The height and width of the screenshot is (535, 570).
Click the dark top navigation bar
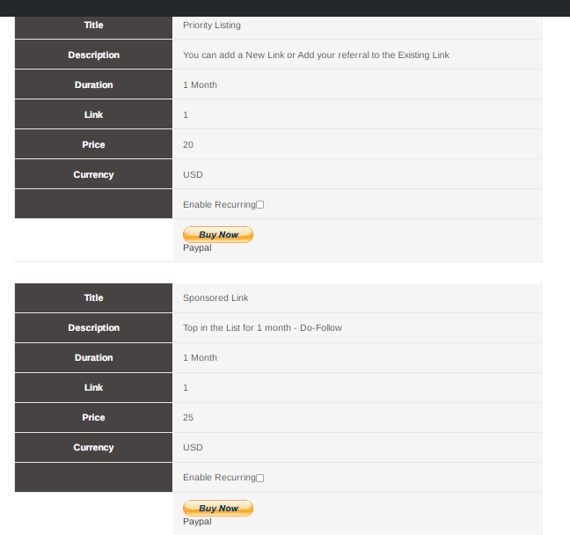tap(285, 8)
